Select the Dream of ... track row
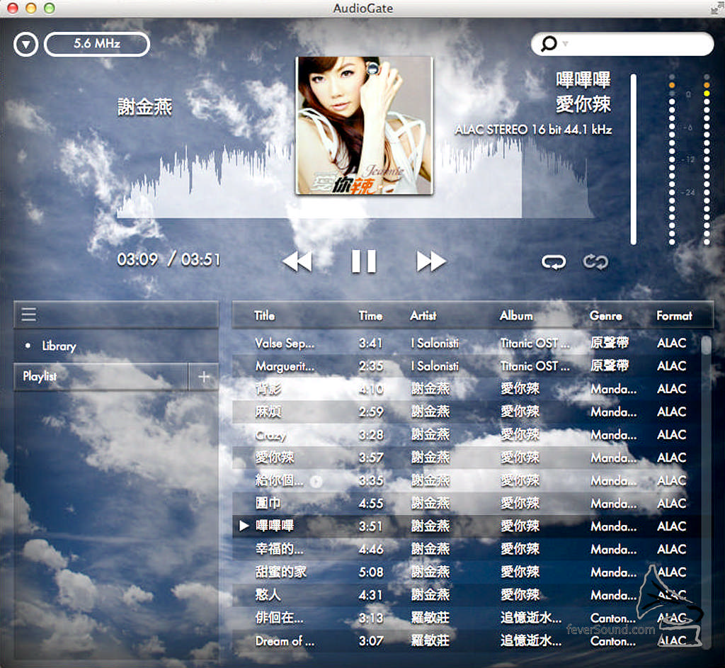725x668 pixels. [x=466, y=641]
